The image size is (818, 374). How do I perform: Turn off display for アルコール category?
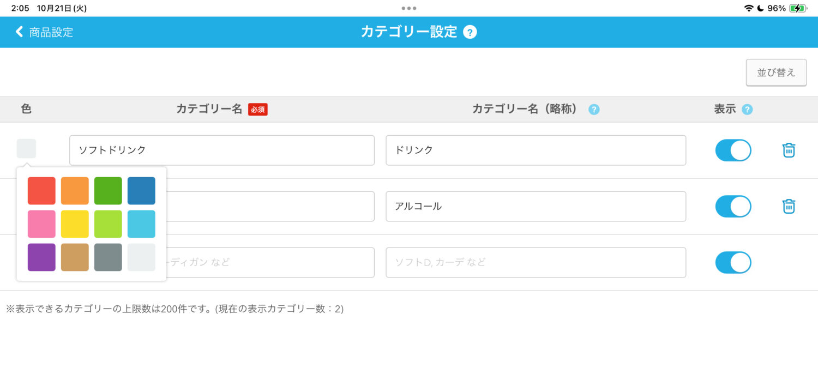733,206
